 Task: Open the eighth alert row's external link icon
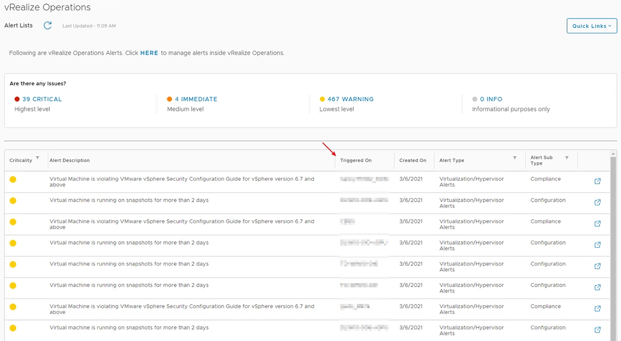pos(598,330)
